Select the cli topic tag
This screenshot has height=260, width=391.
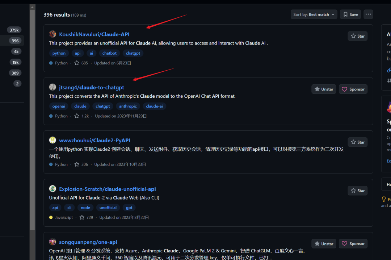[x=69, y=207]
